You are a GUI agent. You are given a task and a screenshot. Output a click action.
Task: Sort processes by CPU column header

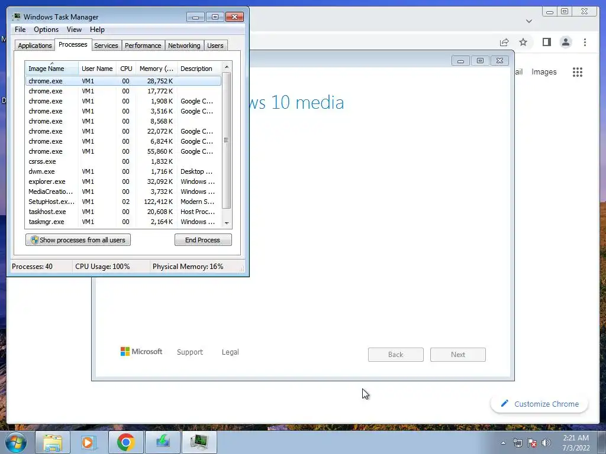(x=126, y=69)
